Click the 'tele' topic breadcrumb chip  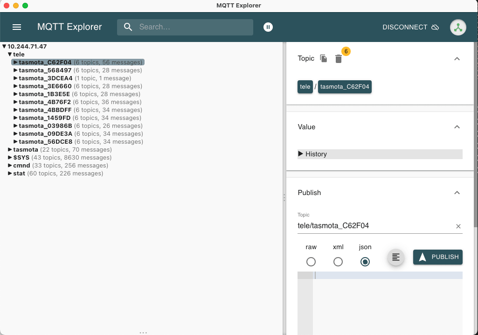pyautogui.click(x=305, y=87)
